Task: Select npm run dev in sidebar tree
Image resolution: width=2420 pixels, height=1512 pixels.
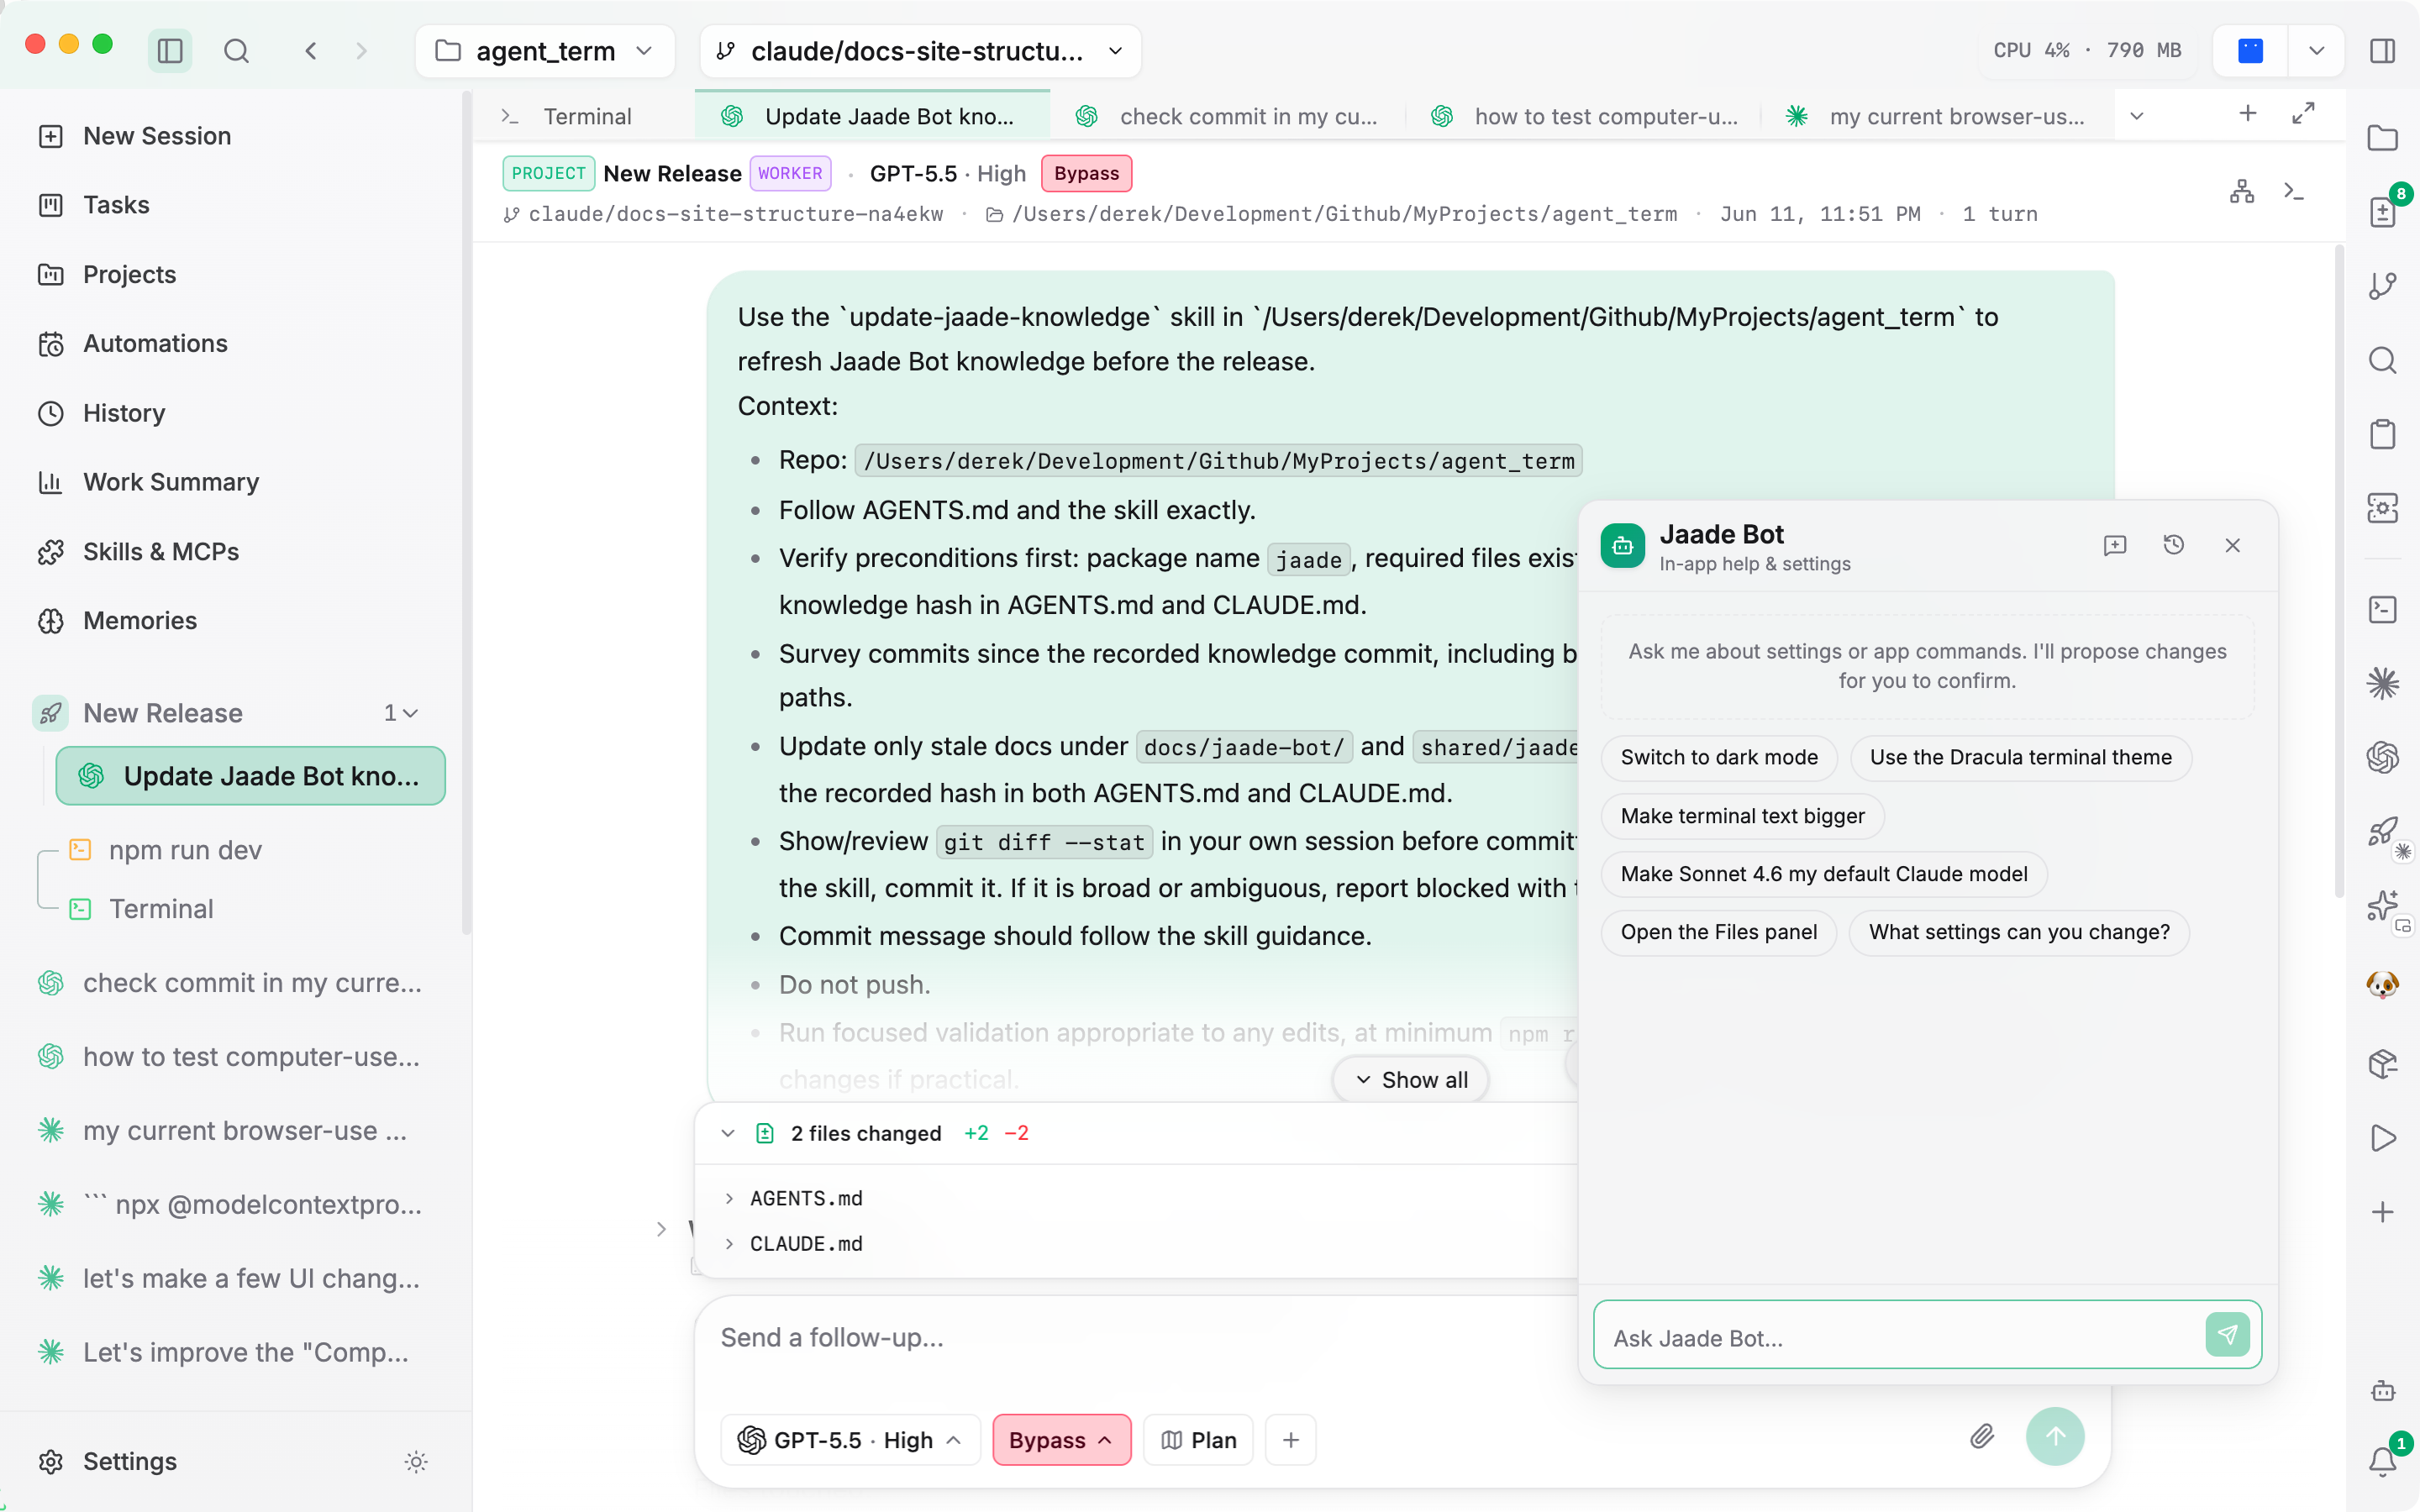Action: click(x=250, y=849)
